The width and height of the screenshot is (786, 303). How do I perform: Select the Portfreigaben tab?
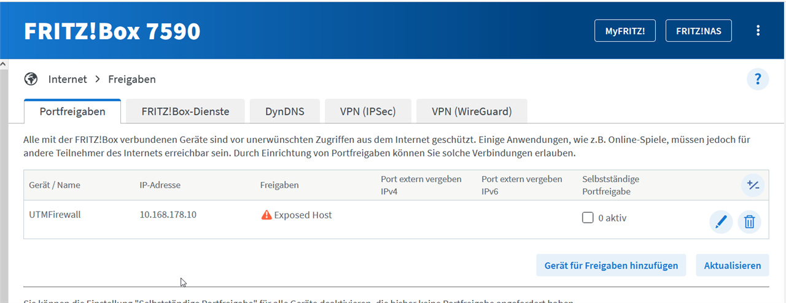[x=72, y=112]
